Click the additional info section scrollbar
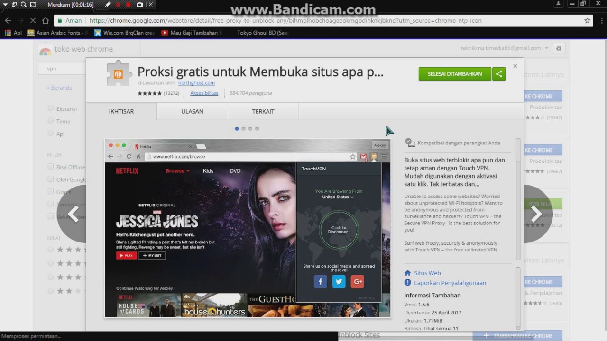The image size is (607, 341). (x=518, y=298)
